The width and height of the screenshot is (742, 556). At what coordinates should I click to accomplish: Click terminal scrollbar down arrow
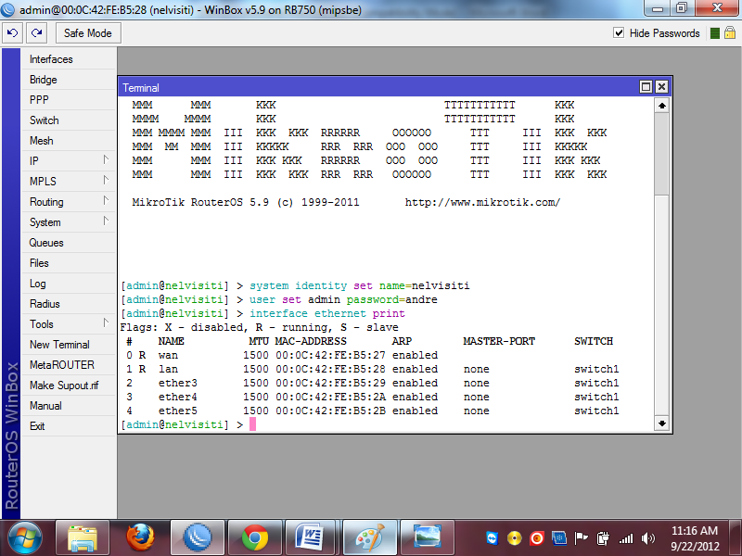tap(661, 423)
